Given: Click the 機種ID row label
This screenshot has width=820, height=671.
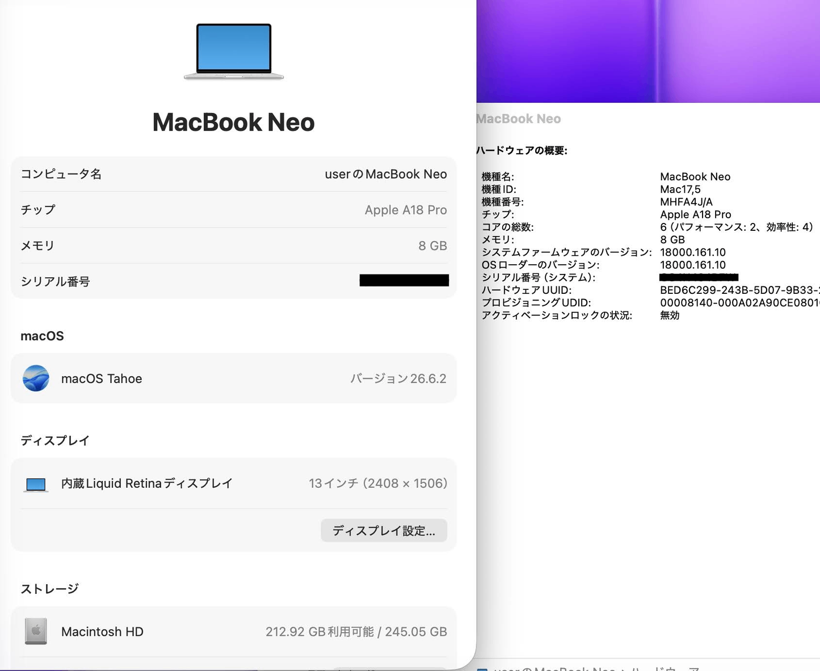Looking at the screenshot, I should pos(499,189).
